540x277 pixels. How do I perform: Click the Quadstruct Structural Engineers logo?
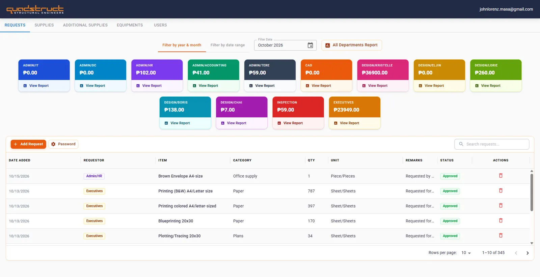(x=35, y=9)
